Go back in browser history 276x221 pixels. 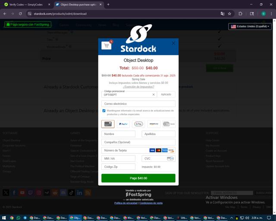pyautogui.click(x=5, y=14)
